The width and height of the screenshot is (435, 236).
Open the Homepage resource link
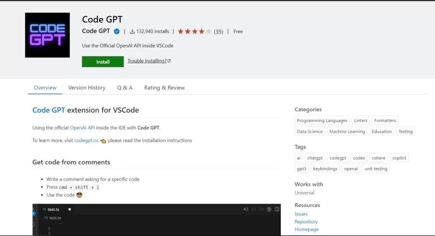click(x=307, y=229)
